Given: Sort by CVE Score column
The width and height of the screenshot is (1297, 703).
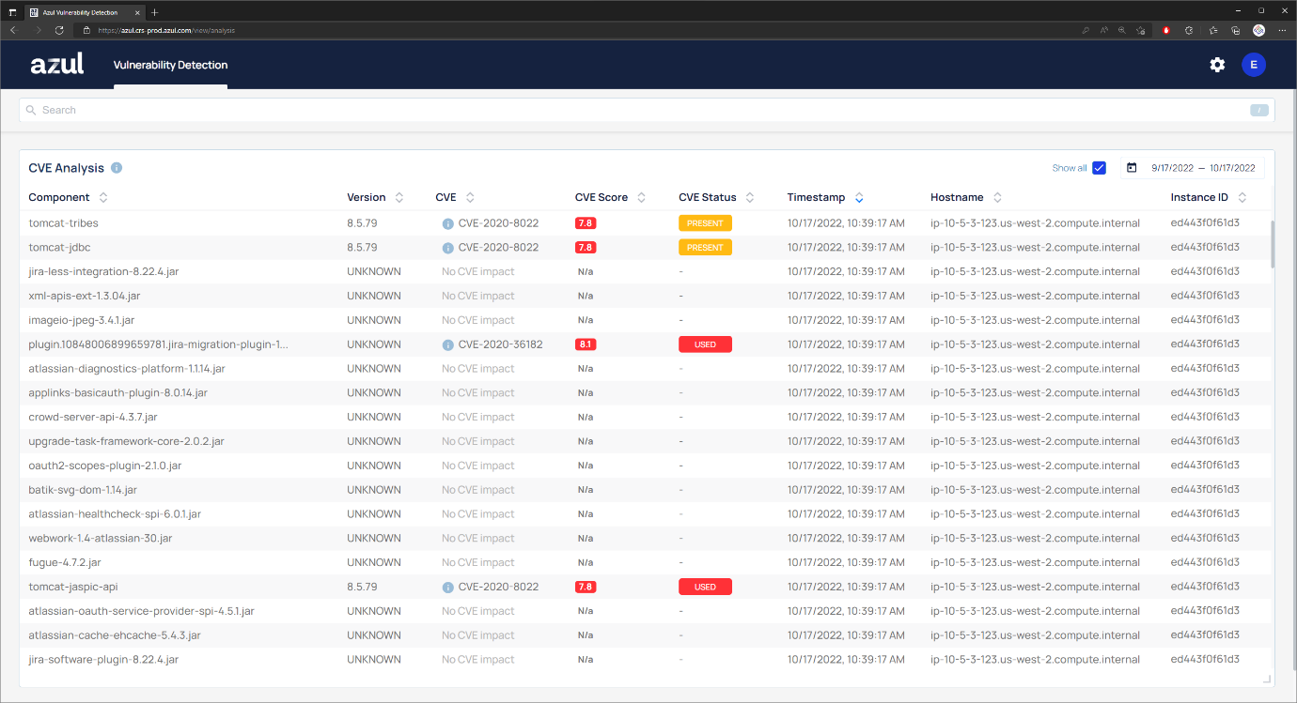Looking at the screenshot, I should pos(641,197).
